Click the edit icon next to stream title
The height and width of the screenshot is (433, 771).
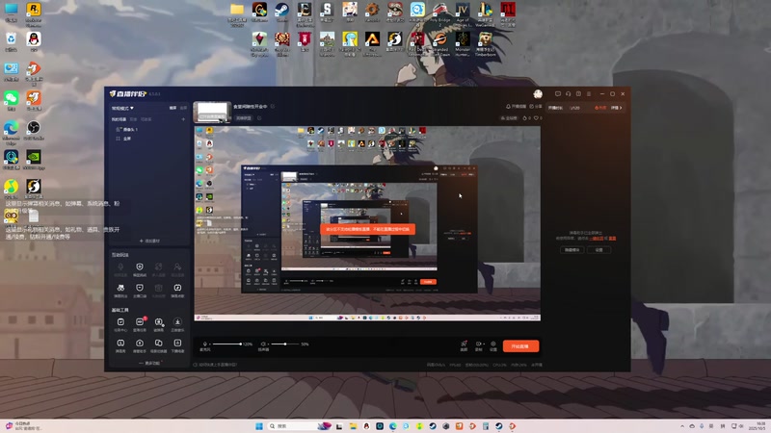pyautogui.click(x=273, y=107)
